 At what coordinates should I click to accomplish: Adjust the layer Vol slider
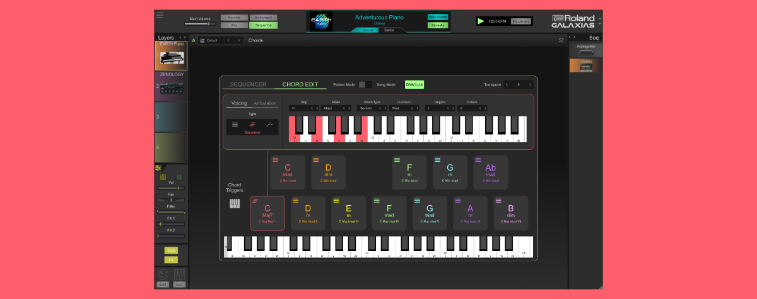point(171,188)
